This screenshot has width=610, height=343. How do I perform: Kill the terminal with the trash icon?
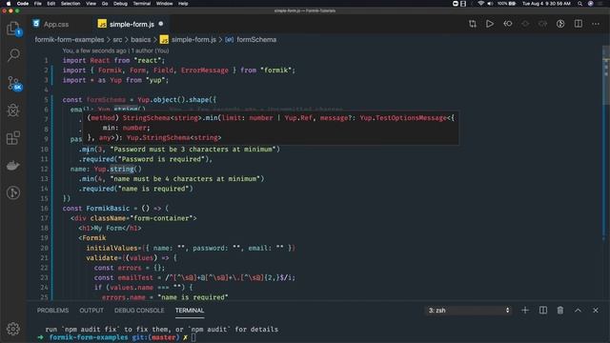560,311
